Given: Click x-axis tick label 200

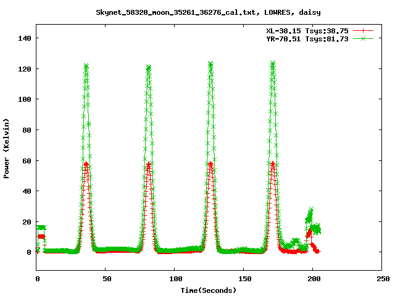Looking at the screenshot, I should click(x=314, y=279).
